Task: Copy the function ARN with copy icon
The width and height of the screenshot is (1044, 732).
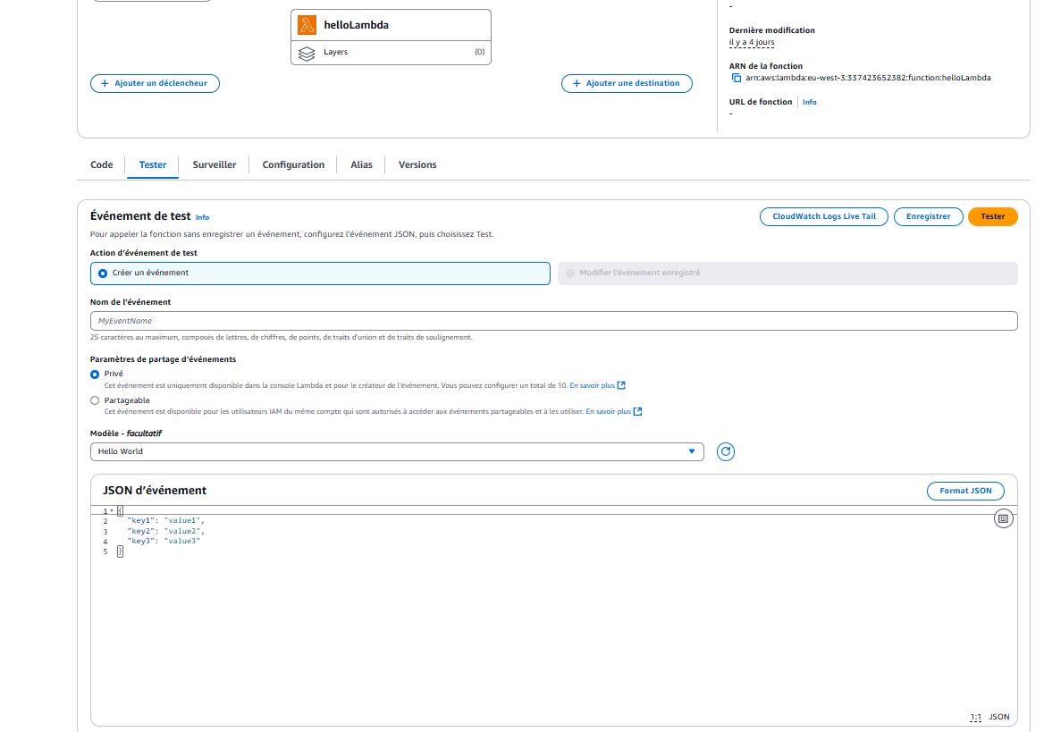Action: click(x=737, y=78)
